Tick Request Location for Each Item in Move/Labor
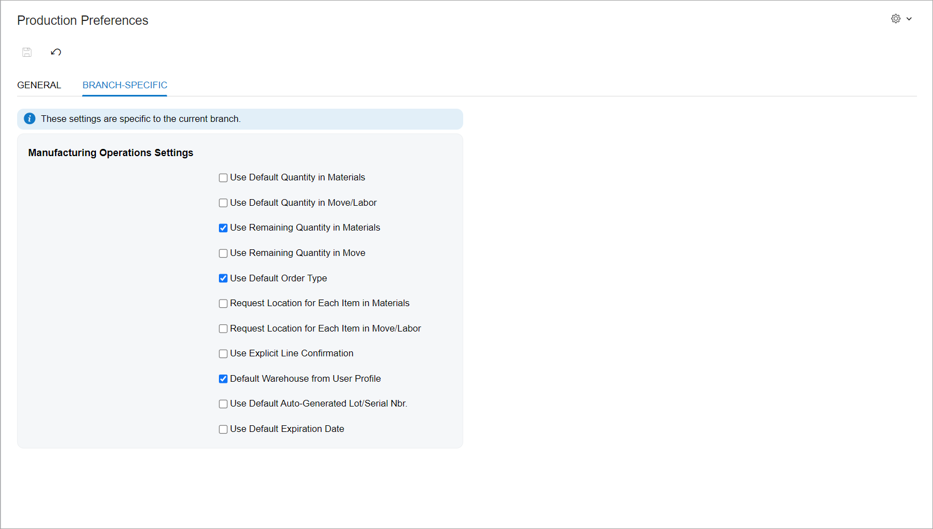 pyautogui.click(x=223, y=329)
